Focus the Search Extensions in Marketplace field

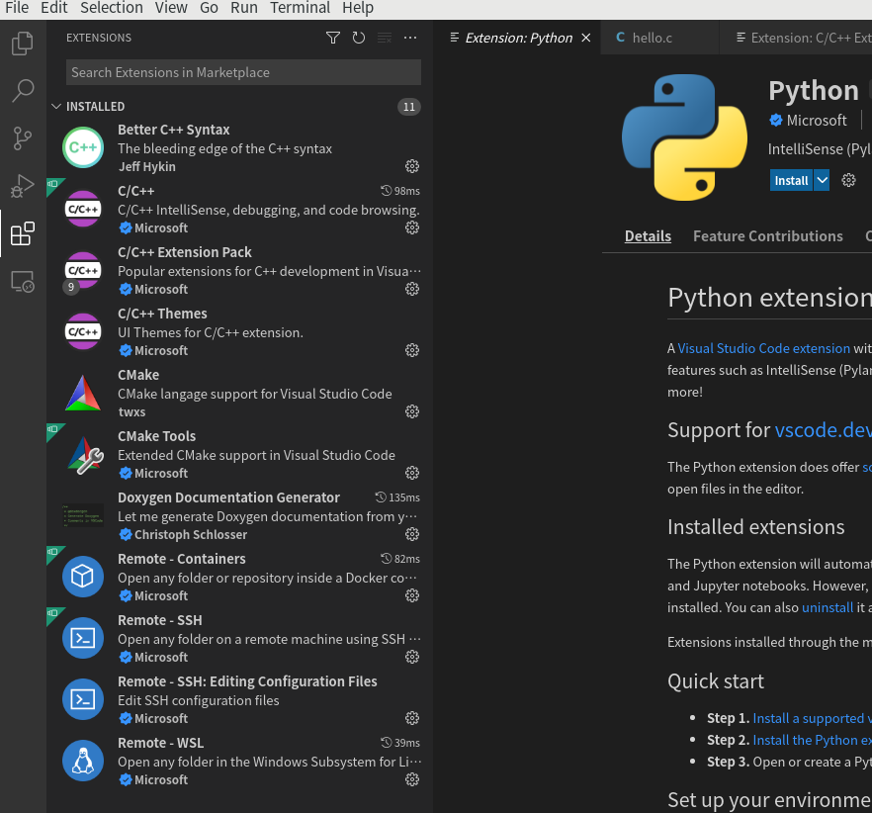[x=243, y=72]
